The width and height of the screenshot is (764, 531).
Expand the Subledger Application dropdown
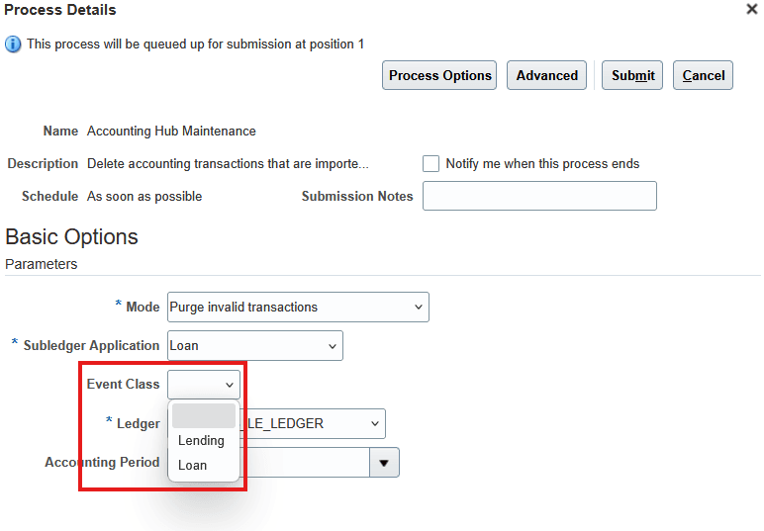(x=255, y=345)
